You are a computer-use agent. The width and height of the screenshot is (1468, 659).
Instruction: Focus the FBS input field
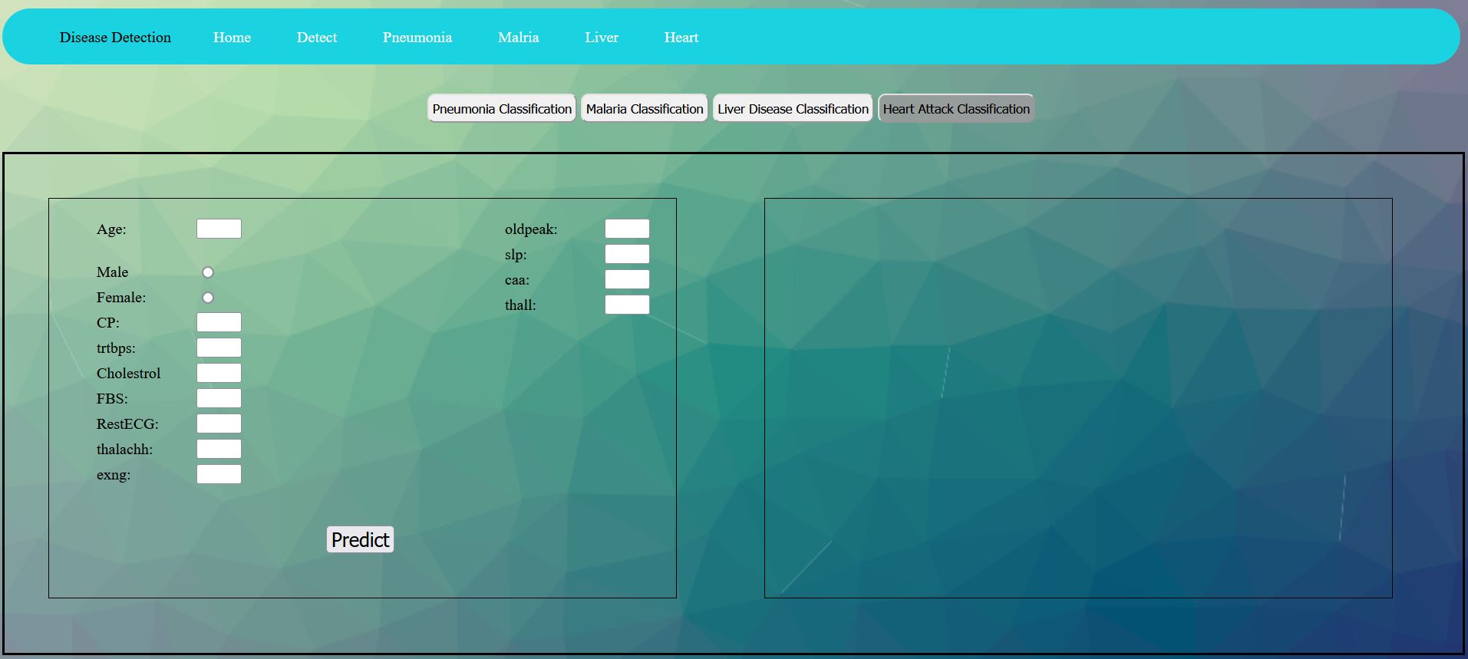[219, 398]
